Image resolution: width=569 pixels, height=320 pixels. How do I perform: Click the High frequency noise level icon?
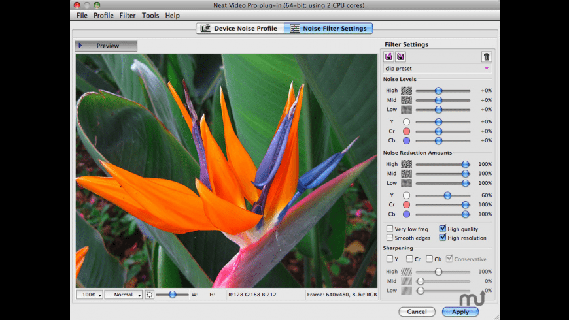406,91
